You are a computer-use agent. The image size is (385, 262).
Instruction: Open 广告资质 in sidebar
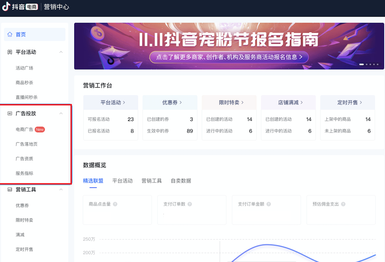coord(25,159)
